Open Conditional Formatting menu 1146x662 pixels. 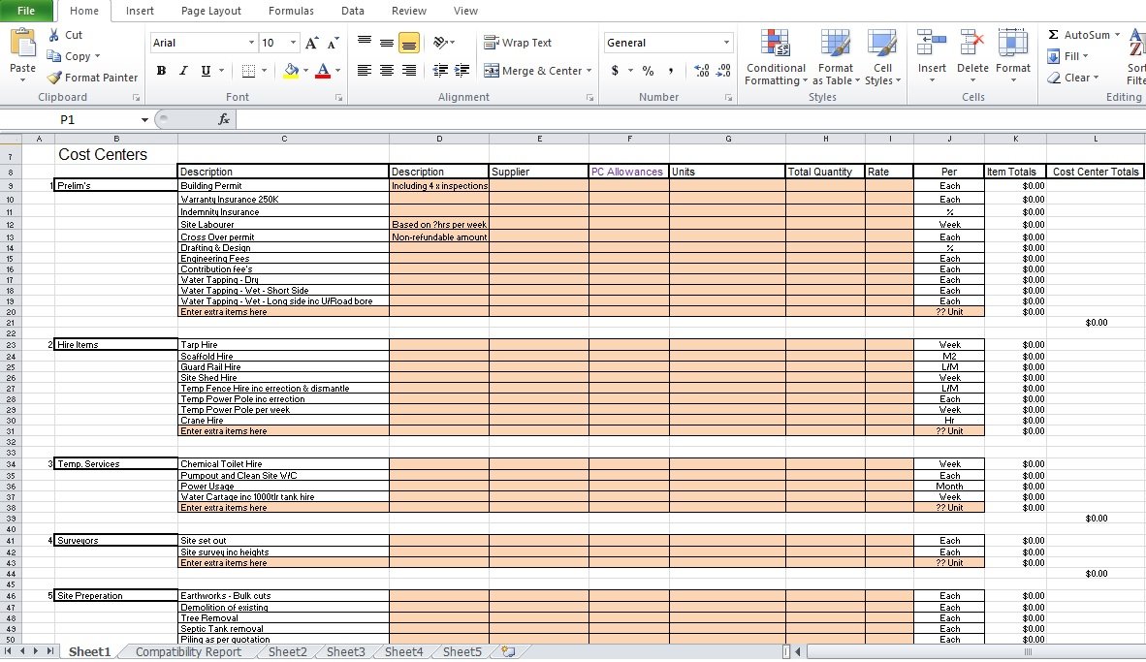[776, 57]
